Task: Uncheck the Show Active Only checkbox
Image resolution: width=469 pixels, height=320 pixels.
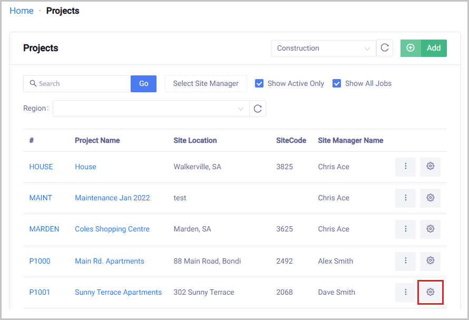Action: click(259, 83)
